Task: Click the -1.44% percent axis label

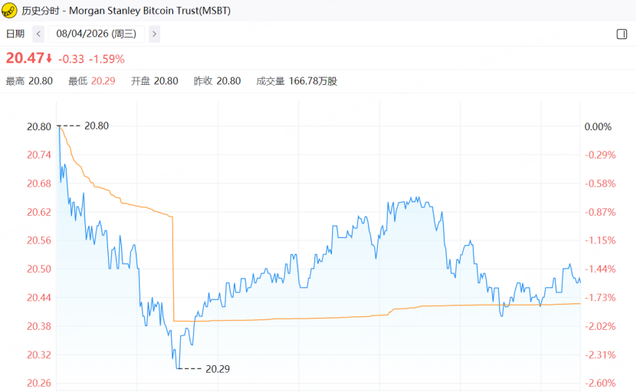Action: pos(600,269)
